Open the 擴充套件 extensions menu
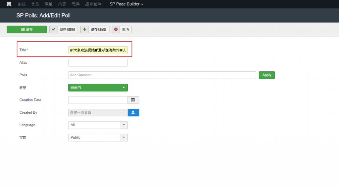The image size is (339, 188). 93,4
